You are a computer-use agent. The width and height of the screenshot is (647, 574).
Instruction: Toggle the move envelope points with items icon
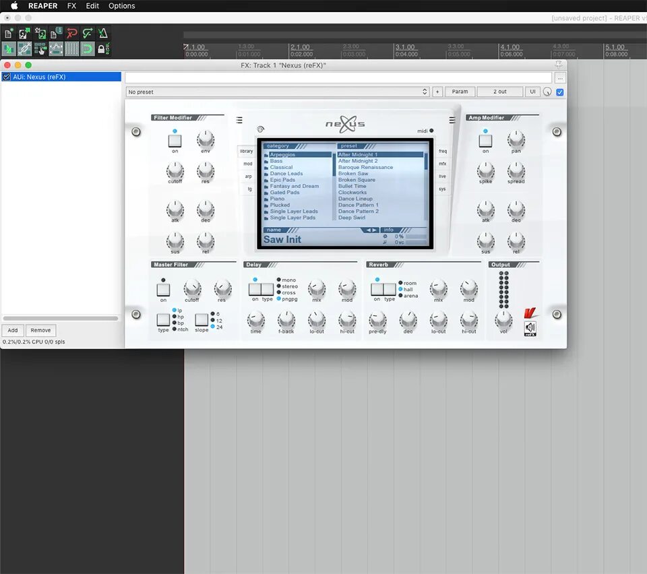click(x=56, y=49)
